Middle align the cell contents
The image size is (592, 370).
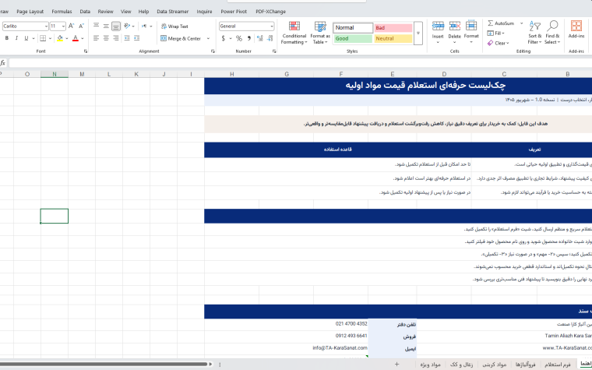(106, 26)
